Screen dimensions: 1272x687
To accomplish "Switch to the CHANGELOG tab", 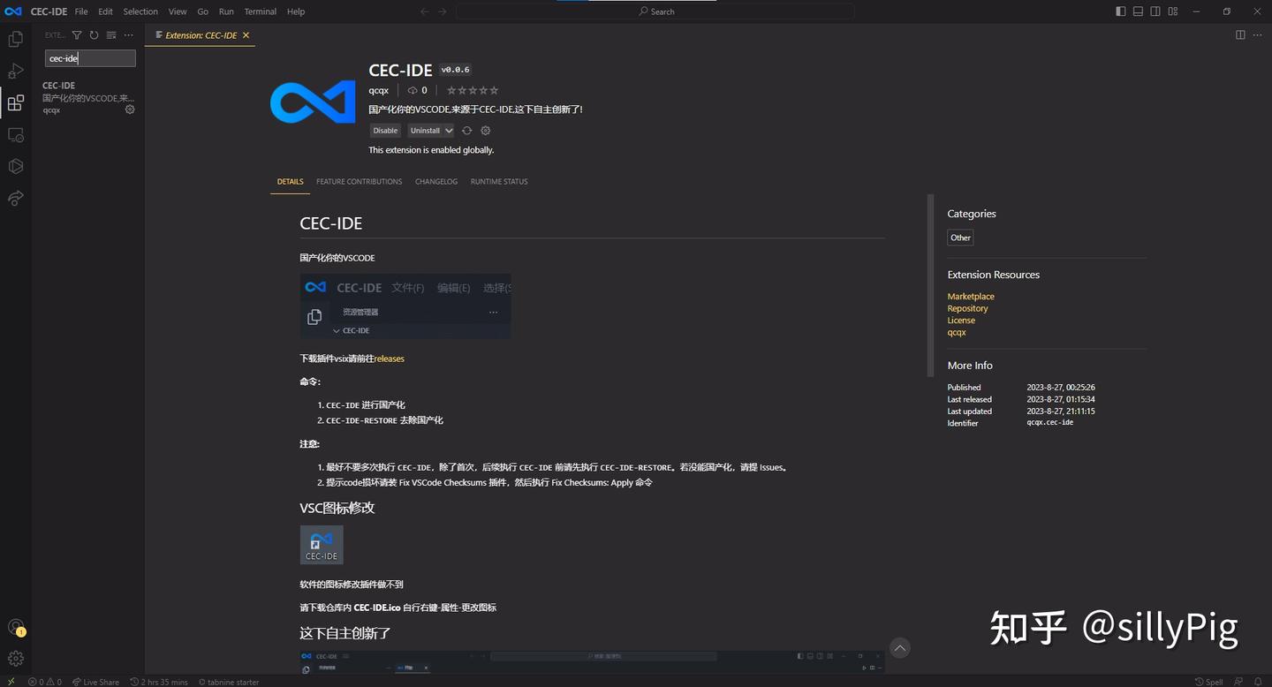I will (x=435, y=181).
